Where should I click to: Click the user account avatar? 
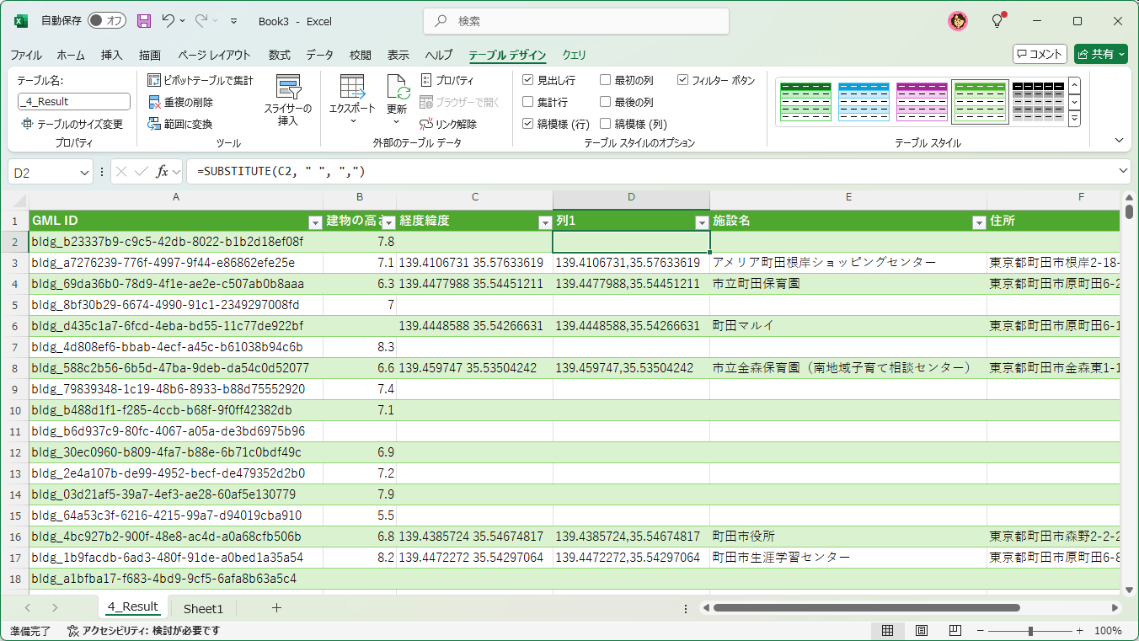pyautogui.click(x=958, y=21)
